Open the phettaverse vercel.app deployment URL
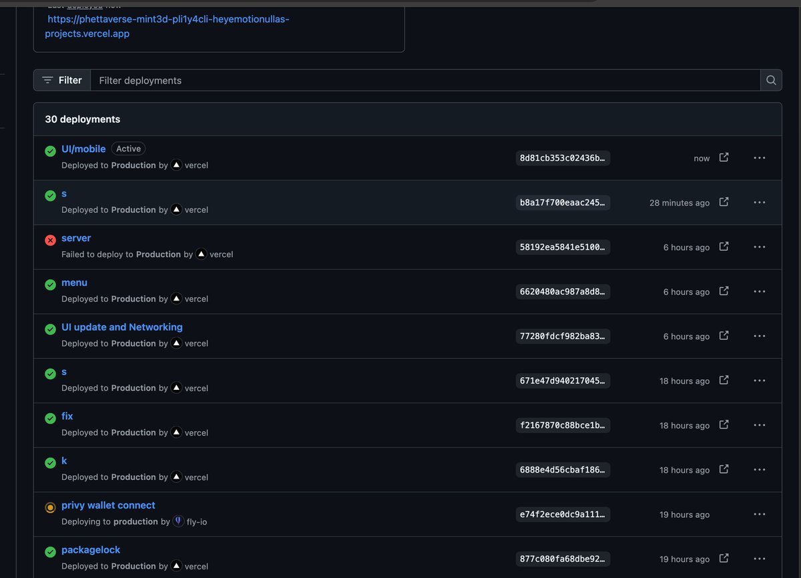Image resolution: width=801 pixels, height=578 pixels. [x=168, y=26]
